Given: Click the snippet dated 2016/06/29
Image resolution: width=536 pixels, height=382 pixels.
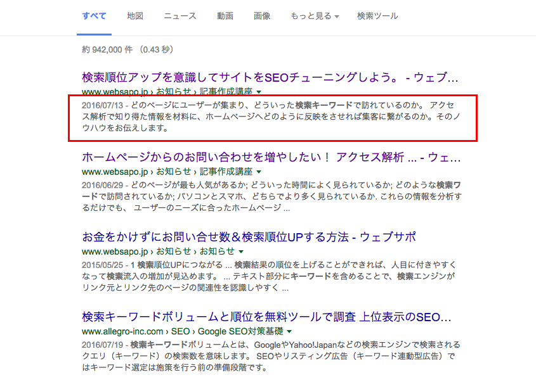Looking at the screenshot, I should (x=273, y=196).
